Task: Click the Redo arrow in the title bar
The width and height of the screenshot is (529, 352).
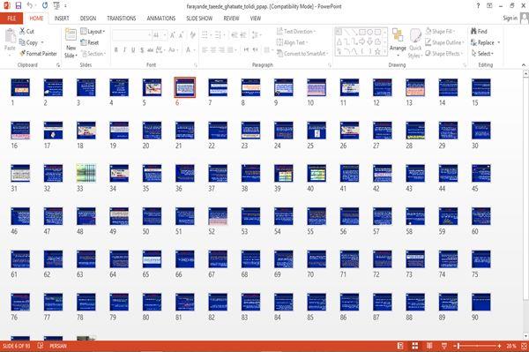Action: click(45, 6)
